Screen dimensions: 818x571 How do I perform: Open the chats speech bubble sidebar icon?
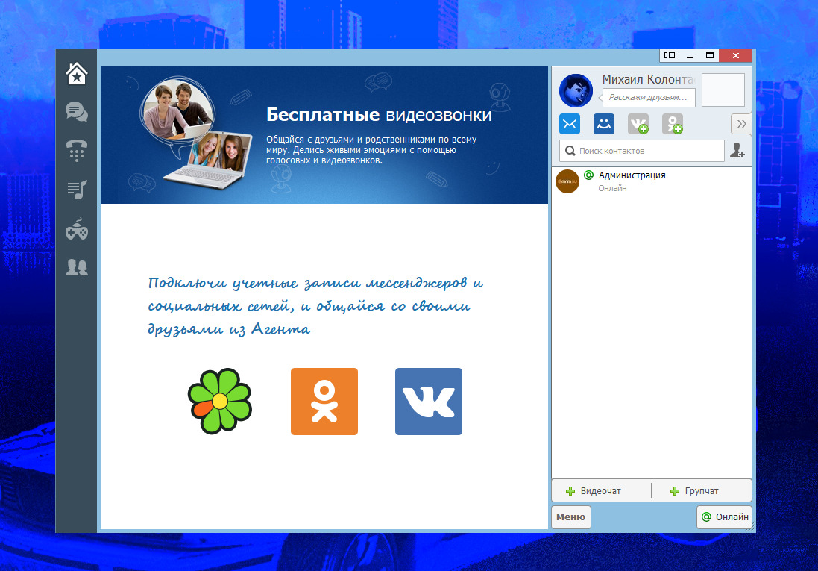(77, 112)
